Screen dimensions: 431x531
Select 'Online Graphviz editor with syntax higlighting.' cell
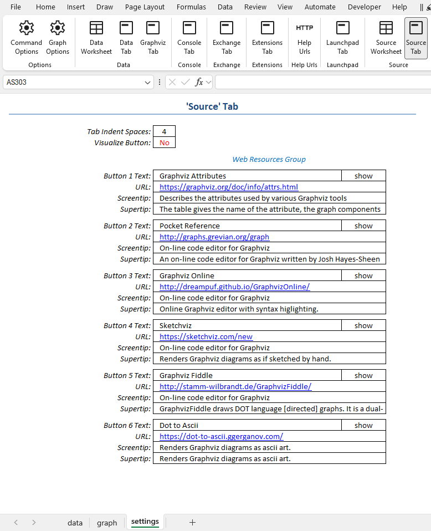tap(269, 309)
